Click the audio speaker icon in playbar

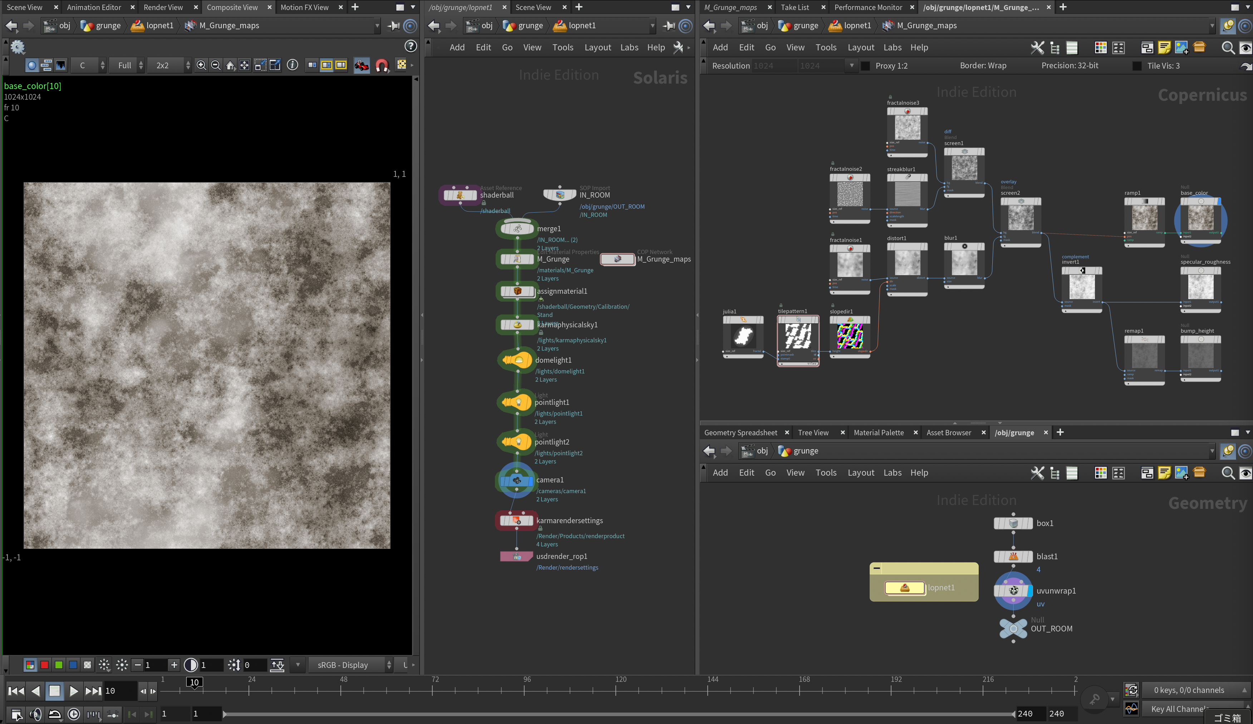[x=35, y=714]
